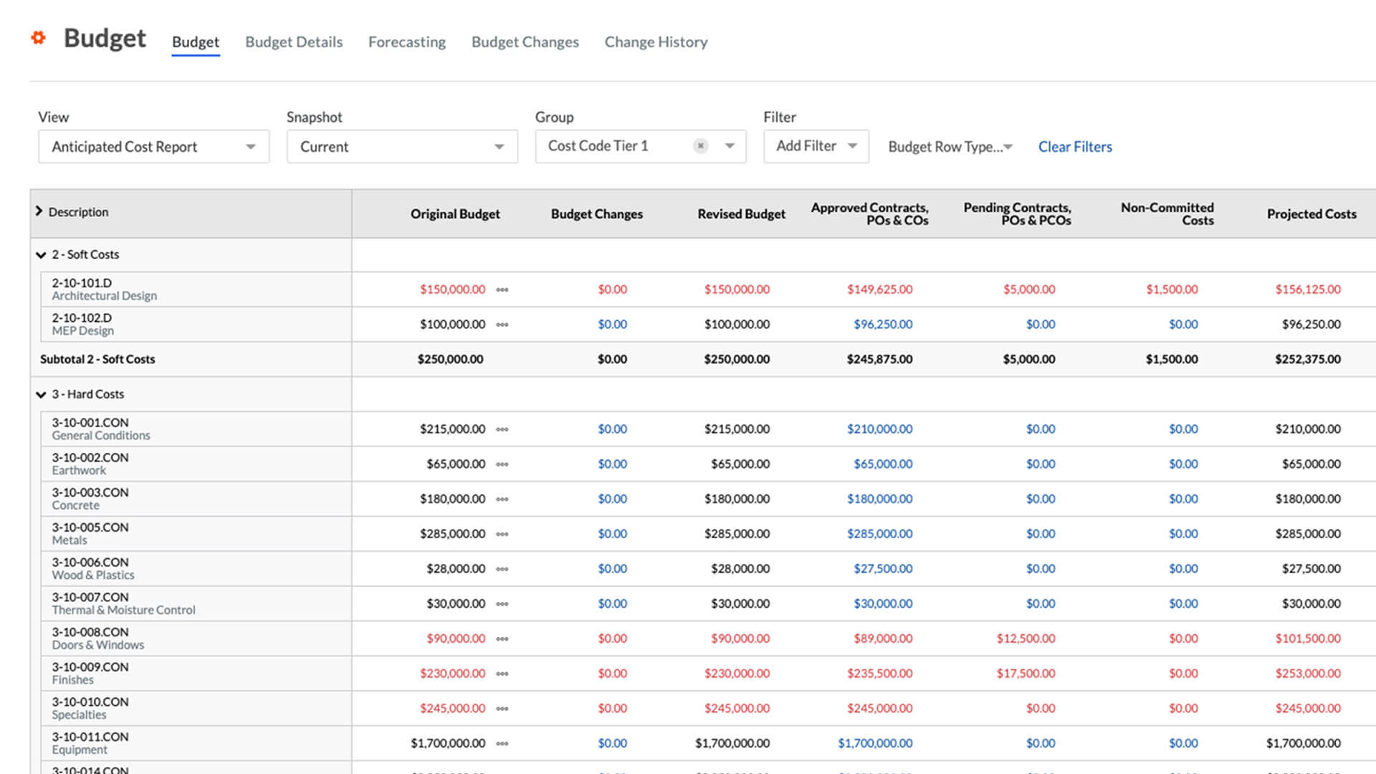Expand the Description column chevron
Image resolution: width=1376 pixels, height=774 pixels.
39,211
